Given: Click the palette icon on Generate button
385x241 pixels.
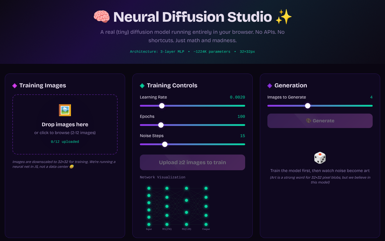Looking at the screenshot, I should [309, 121].
